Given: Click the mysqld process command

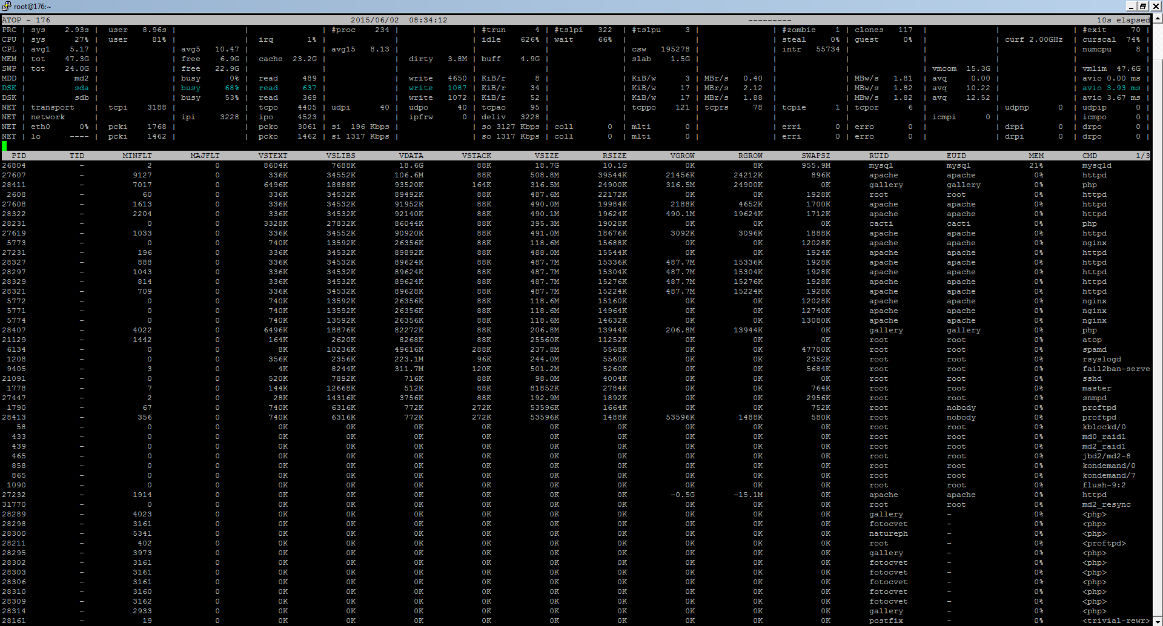Looking at the screenshot, I should click(1097, 165).
